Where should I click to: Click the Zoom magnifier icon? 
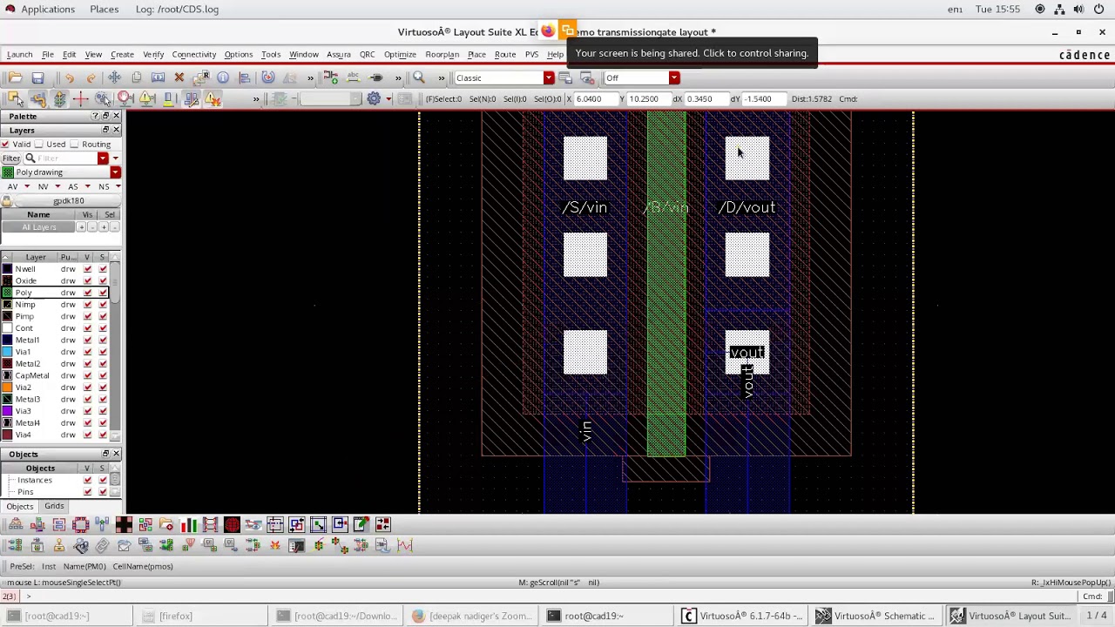pos(419,78)
